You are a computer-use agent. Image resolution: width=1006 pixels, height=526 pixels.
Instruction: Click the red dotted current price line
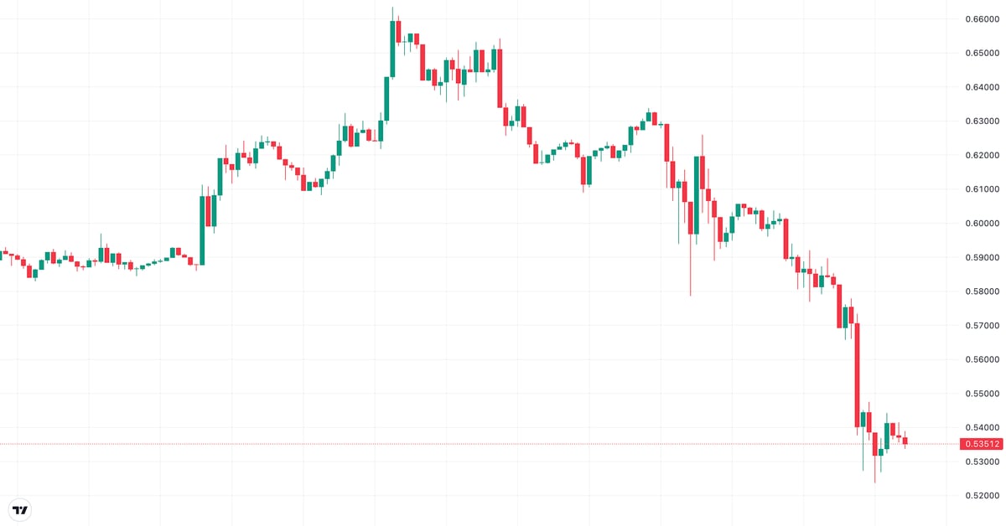503,444
